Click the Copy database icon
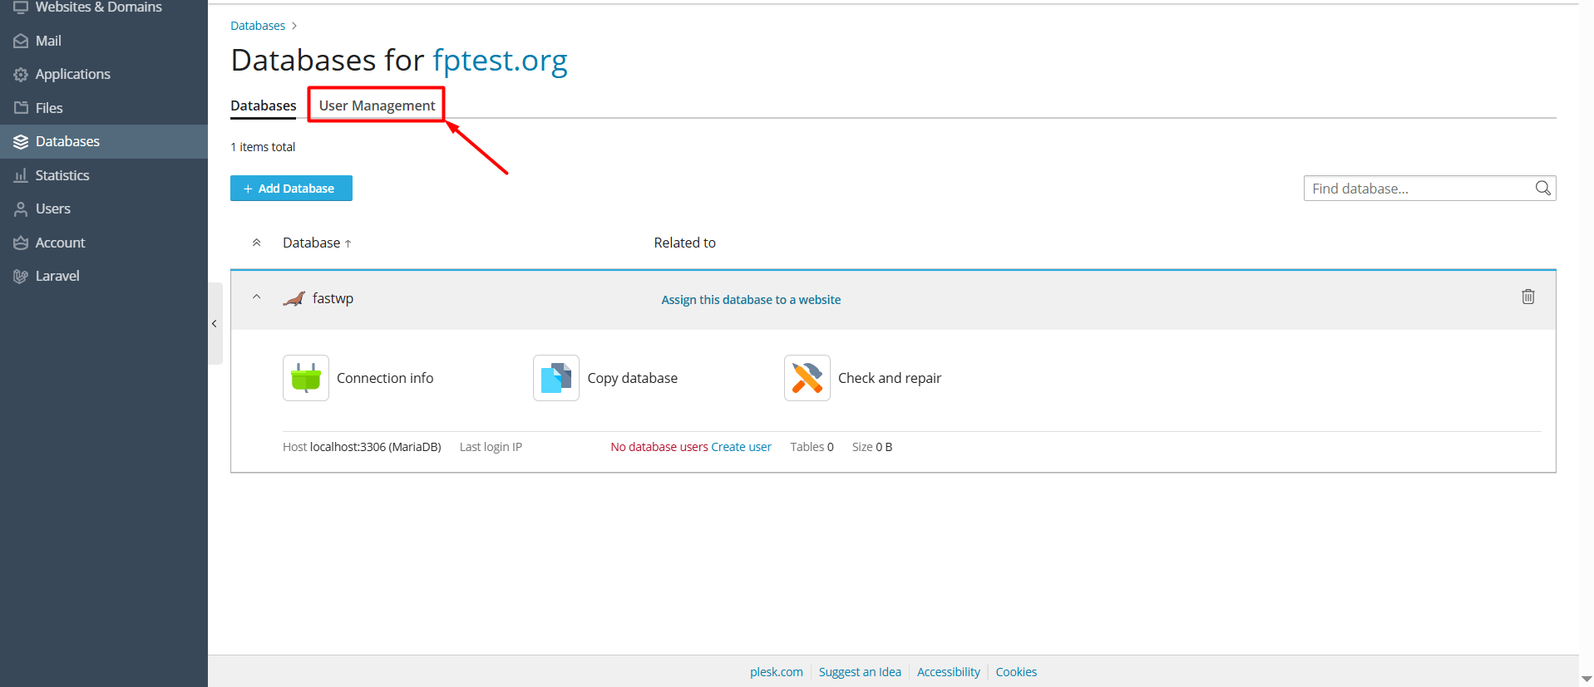This screenshot has width=1594, height=687. point(555,378)
